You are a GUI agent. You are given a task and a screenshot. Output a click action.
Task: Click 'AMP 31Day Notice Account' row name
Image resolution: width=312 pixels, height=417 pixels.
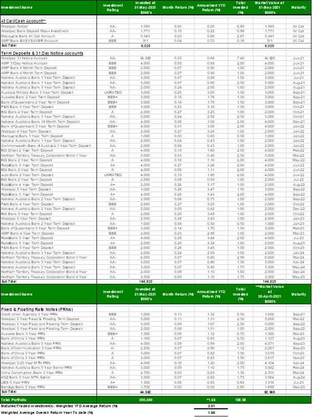tap(24, 64)
